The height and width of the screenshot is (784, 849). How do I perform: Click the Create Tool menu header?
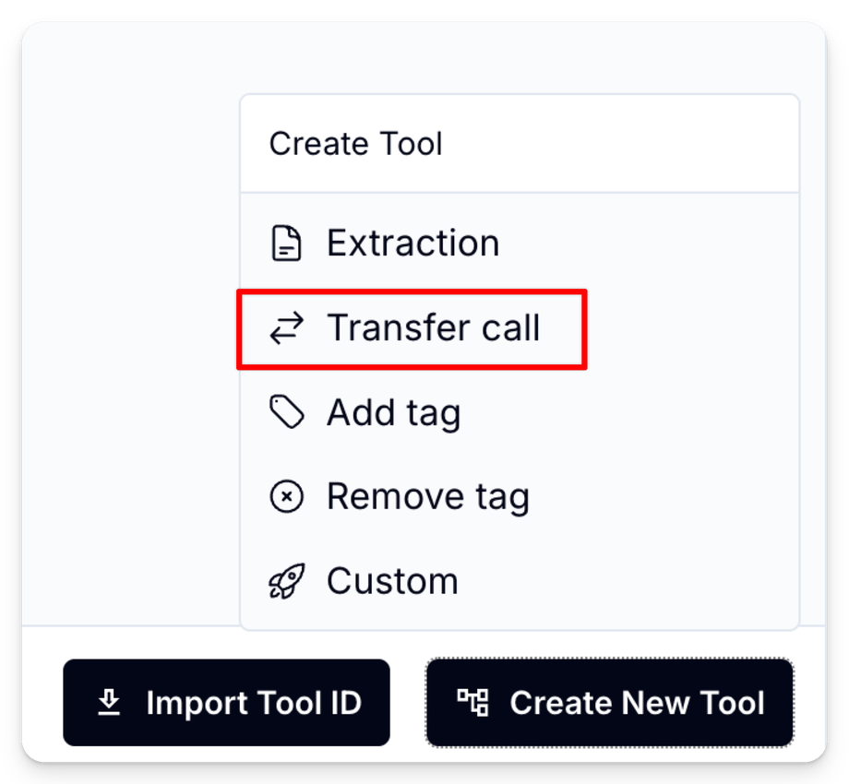click(x=356, y=144)
